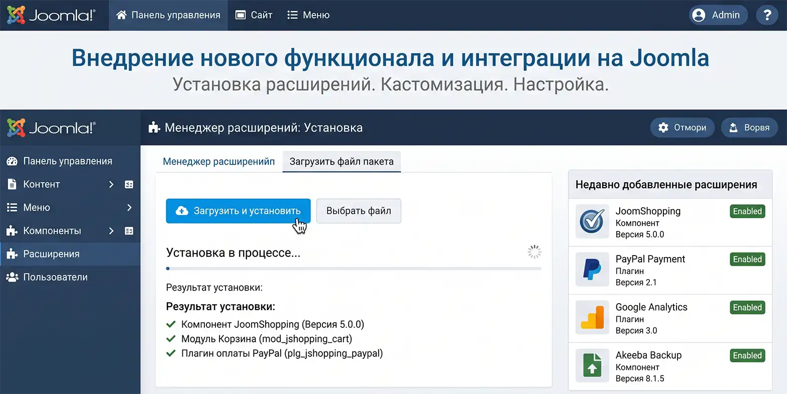Viewport: 787px width, 394px height.
Task: Click the PayPal Payment plugin icon
Action: [x=592, y=270]
